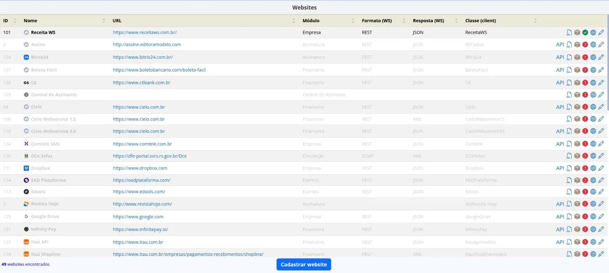Open the eadplataforma.com URL link
609x273 pixels.
pos(141,180)
